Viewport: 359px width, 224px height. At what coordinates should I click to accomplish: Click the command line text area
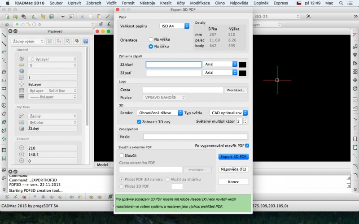pos(61,182)
